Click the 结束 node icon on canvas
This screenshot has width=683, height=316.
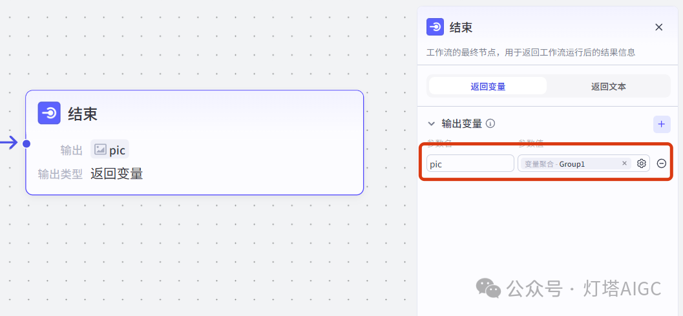tap(49, 113)
